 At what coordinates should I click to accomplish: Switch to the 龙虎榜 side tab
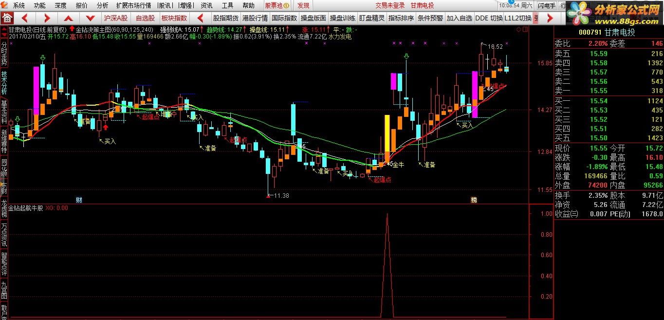[4, 208]
